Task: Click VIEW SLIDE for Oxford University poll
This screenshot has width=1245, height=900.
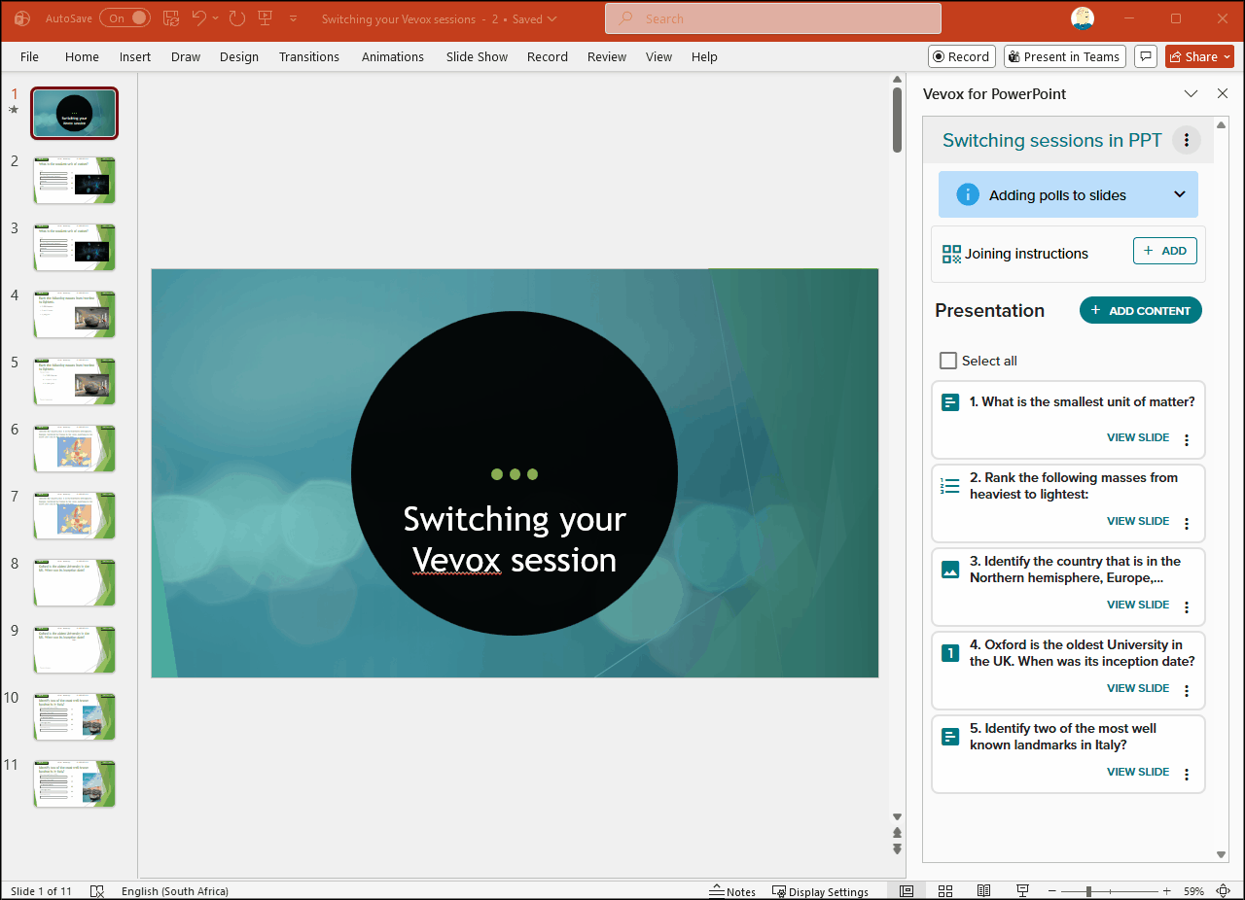Action: click(1138, 688)
